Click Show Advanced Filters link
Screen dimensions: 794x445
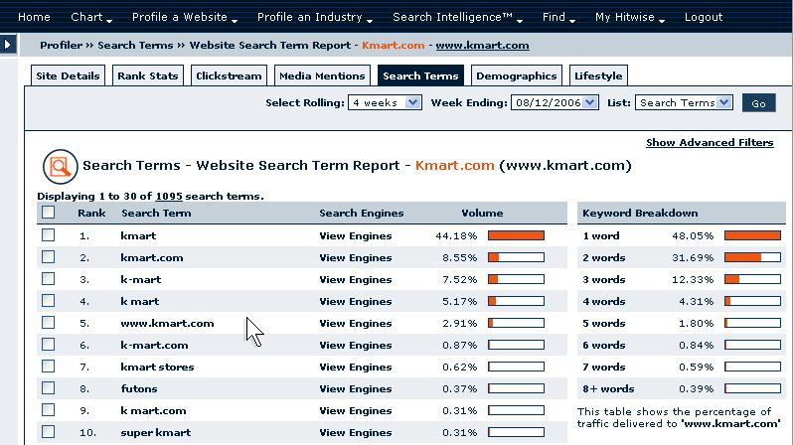(x=710, y=143)
